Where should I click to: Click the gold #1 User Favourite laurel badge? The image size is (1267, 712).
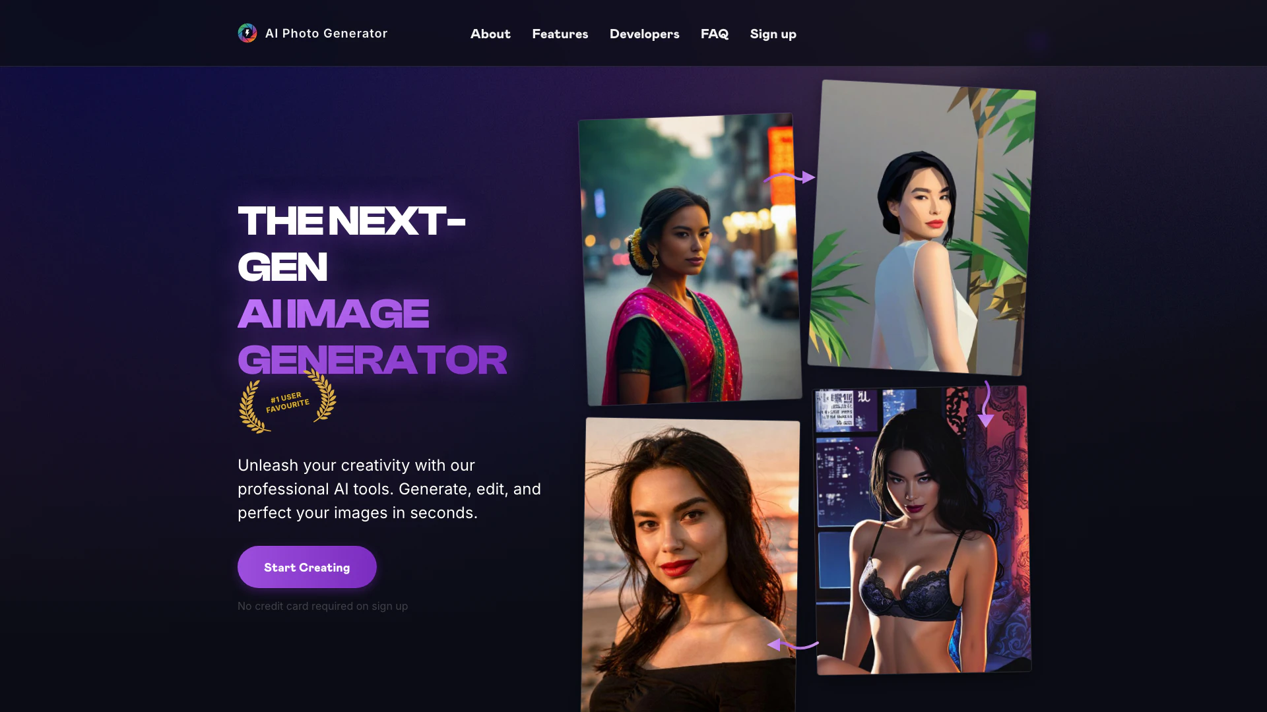pos(288,401)
